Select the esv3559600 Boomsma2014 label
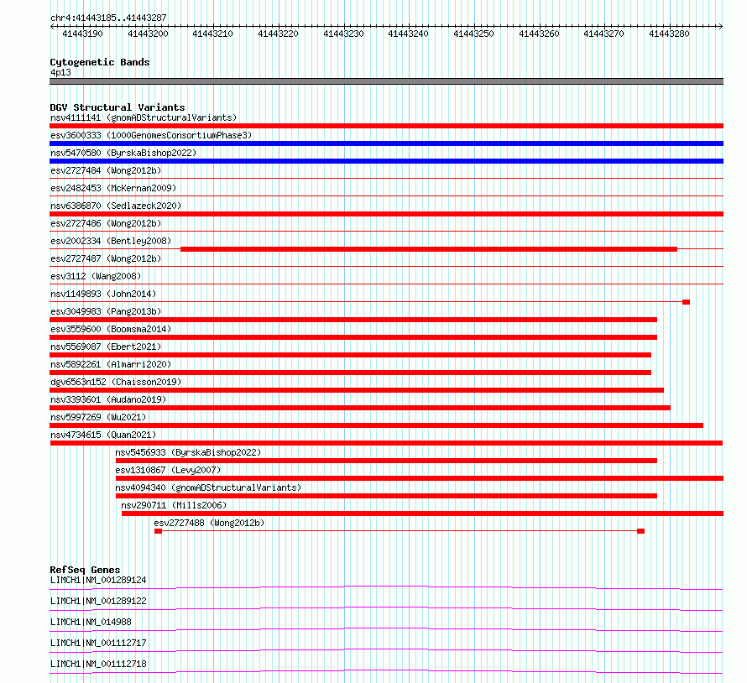This screenshot has height=683, width=747. point(111,329)
